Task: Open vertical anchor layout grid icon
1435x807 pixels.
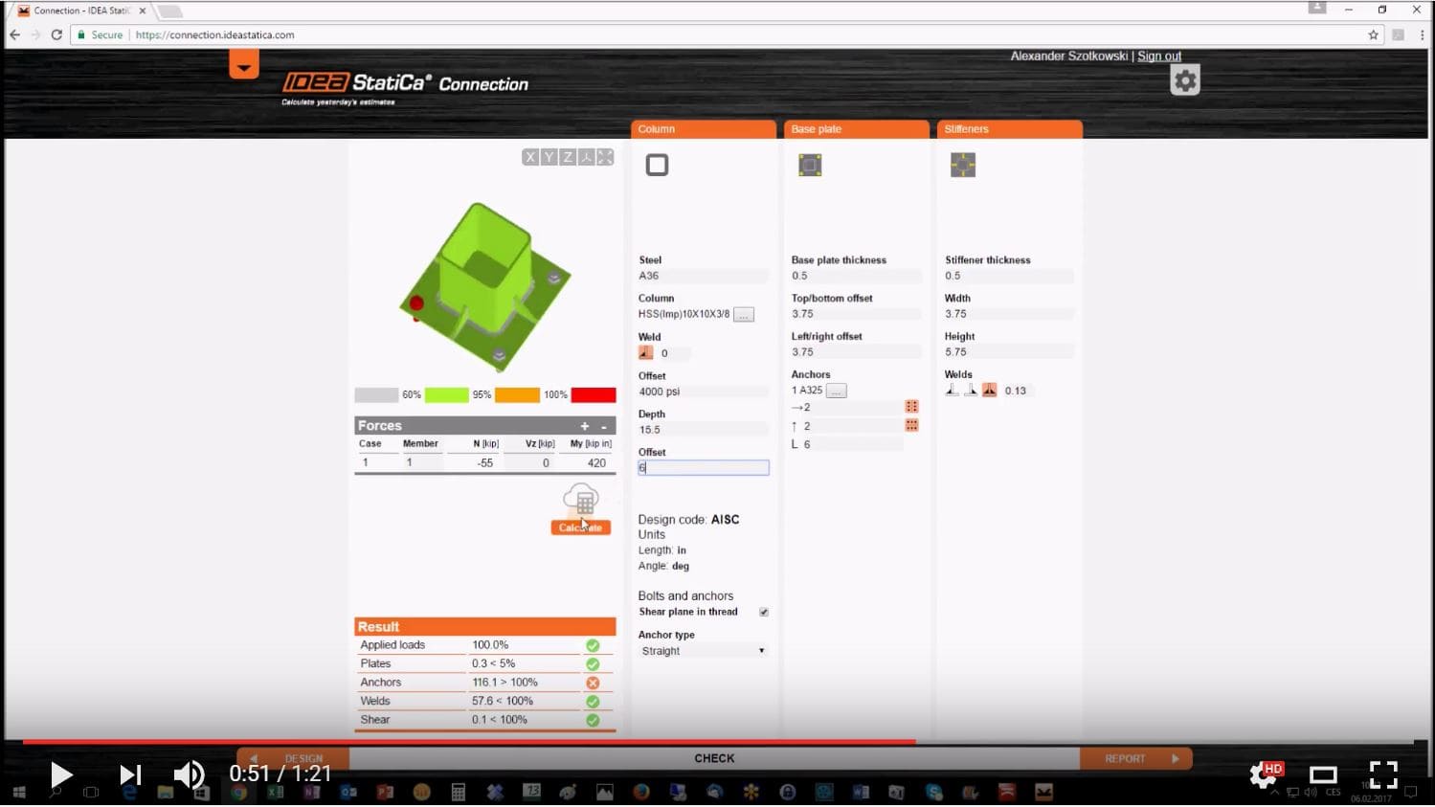Action: pyautogui.click(x=911, y=425)
